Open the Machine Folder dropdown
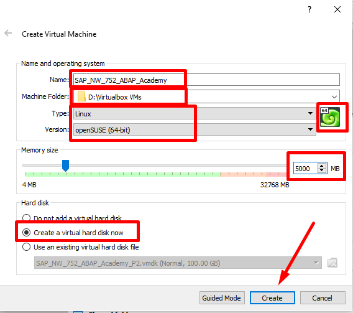 (334, 97)
